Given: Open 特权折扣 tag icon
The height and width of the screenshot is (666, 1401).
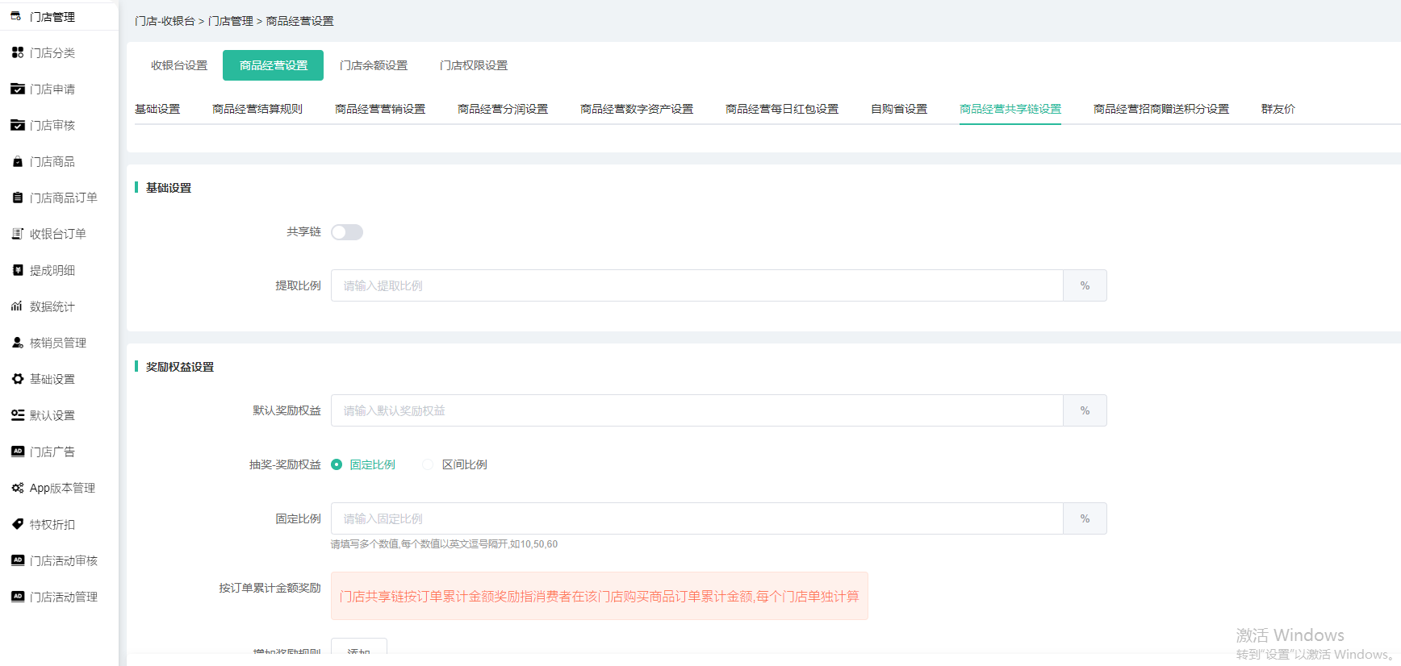Looking at the screenshot, I should coord(18,524).
